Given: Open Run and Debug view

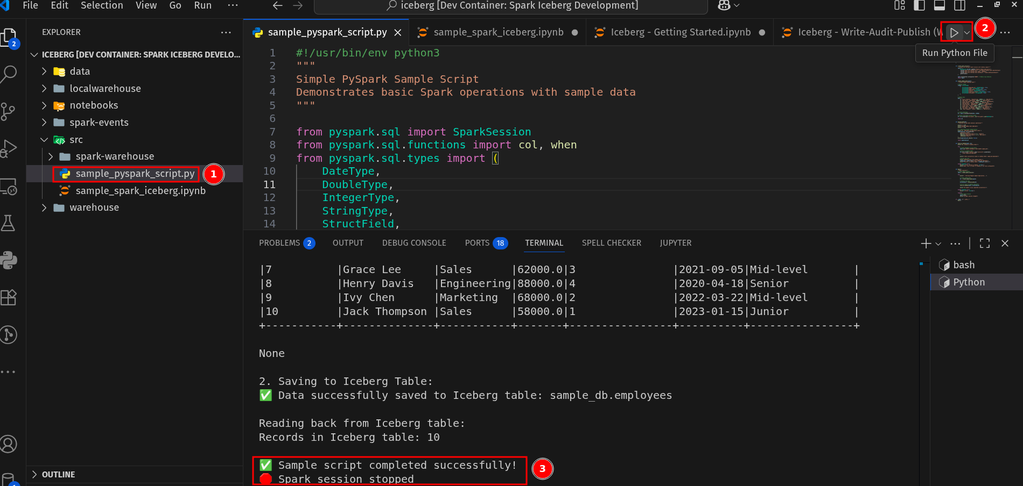Looking at the screenshot, I should tap(9, 148).
